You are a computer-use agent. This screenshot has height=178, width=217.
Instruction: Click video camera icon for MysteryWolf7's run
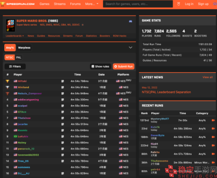tap(213, 120)
